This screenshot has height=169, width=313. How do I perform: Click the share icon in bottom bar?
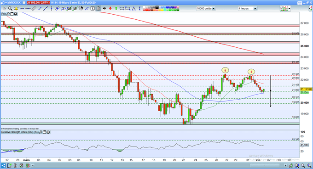tap(3, 165)
